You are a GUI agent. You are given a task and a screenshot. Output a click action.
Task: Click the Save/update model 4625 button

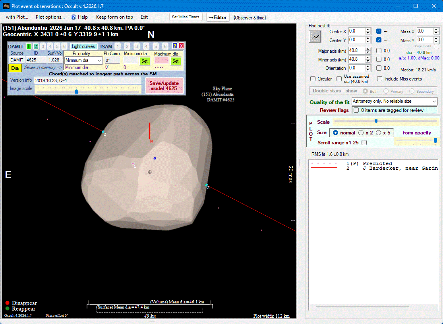(x=164, y=86)
